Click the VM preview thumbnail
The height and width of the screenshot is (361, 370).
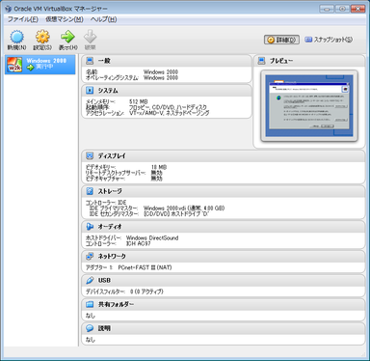coord(309,105)
